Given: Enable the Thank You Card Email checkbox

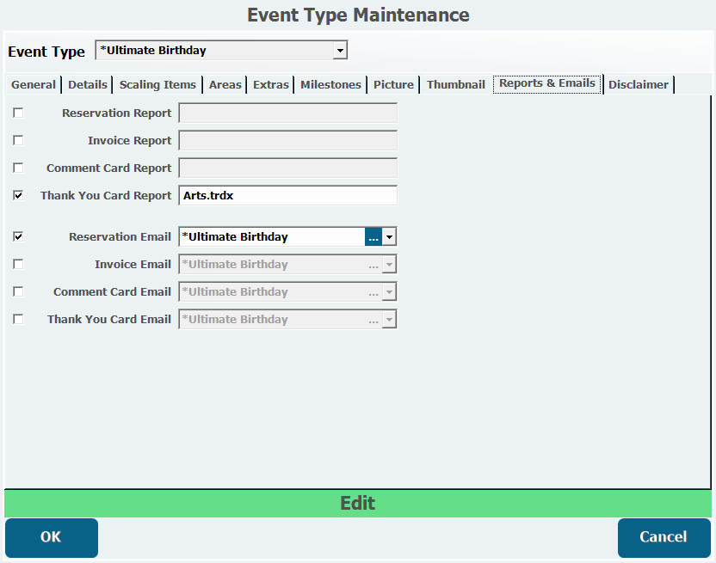Looking at the screenshot, I should coord(18,319).
